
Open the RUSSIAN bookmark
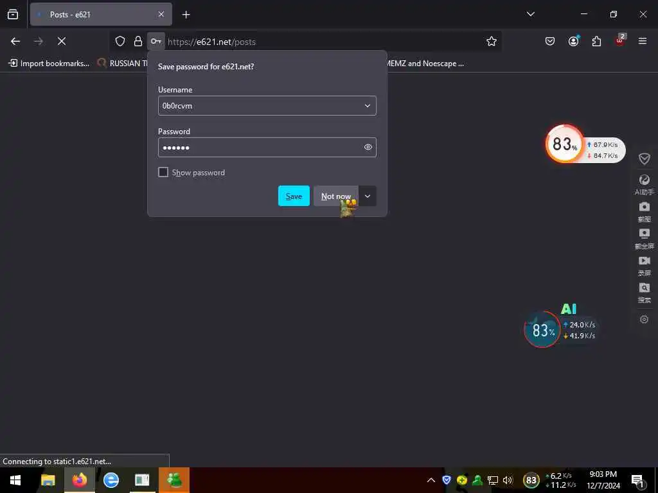[123, 64]
